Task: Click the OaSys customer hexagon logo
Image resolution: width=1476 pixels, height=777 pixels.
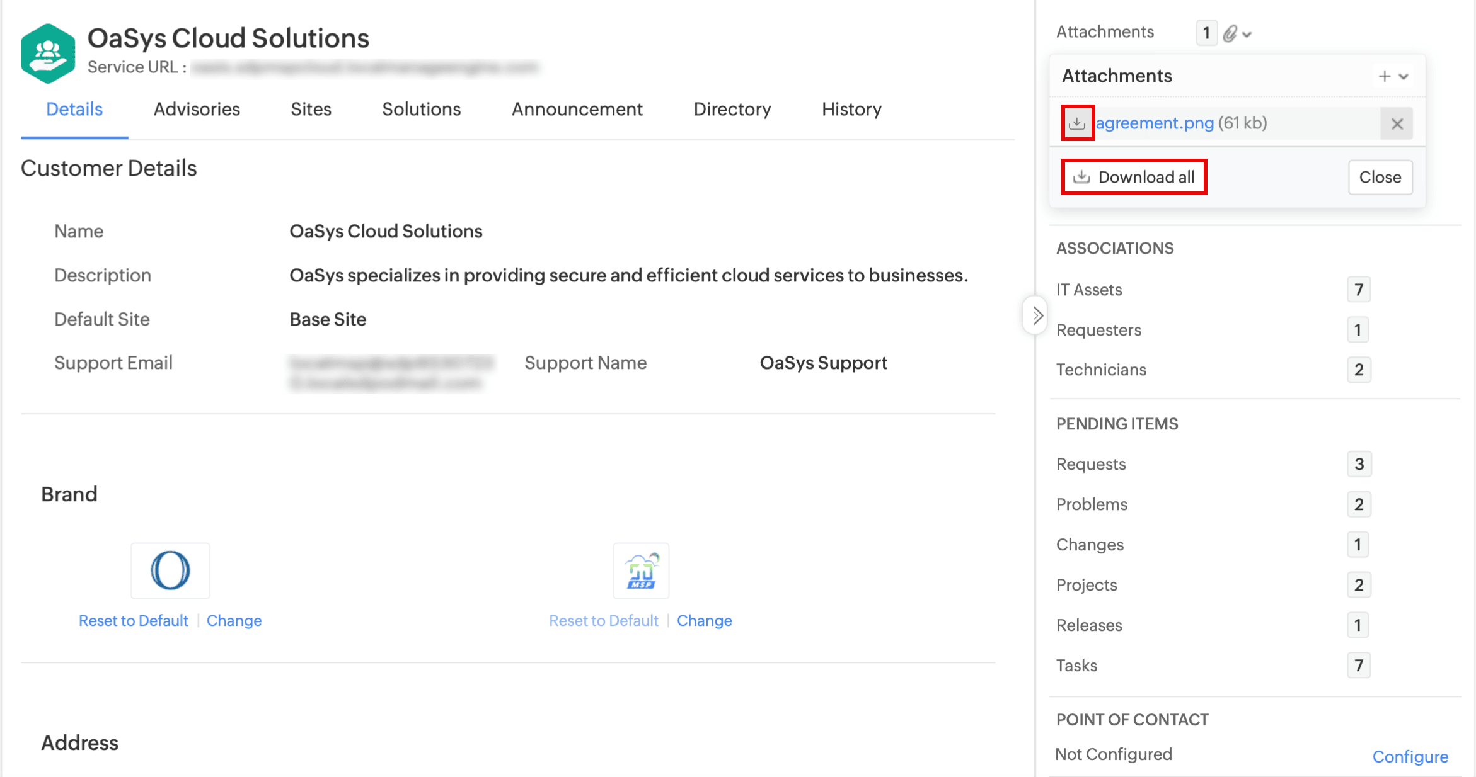Action: 48,54
